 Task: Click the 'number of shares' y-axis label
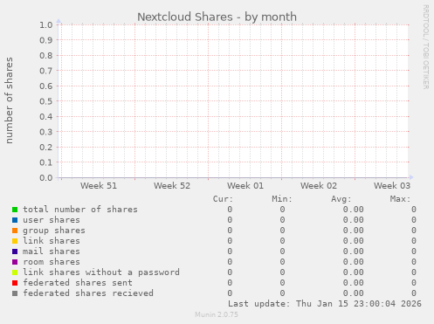[x=10, y=100]
